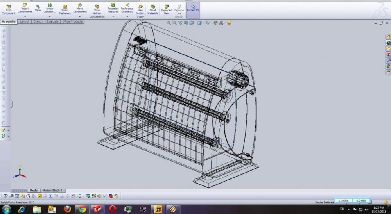Click Show Hidden Components
The width and height of the screenshot is (391, 214).
(x=97, y=11)
